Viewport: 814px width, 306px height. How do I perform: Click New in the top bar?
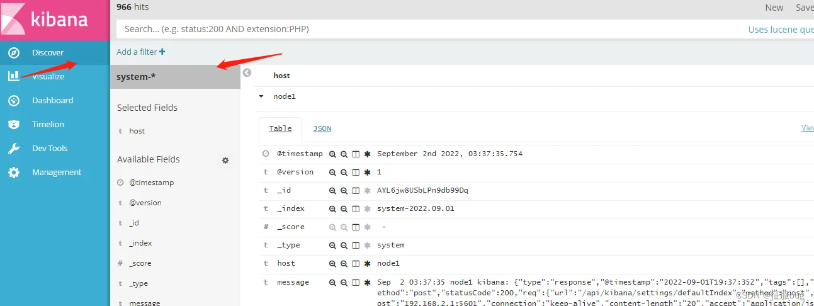pyautogui.click(x=774, y=8)
